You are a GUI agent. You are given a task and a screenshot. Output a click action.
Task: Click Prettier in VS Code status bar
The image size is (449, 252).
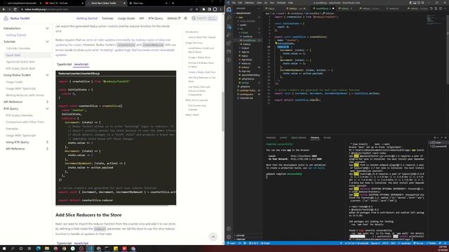[x=432, y=243]
